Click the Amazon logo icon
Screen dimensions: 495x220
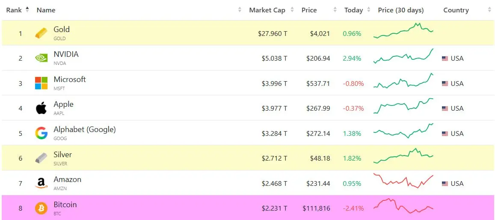[x=41, y=183]
